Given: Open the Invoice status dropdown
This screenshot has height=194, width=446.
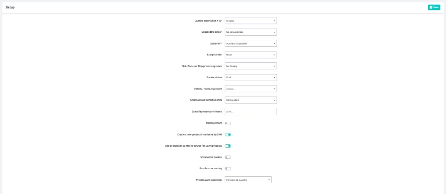Looking at the screenshot, I should click(251, 77).
